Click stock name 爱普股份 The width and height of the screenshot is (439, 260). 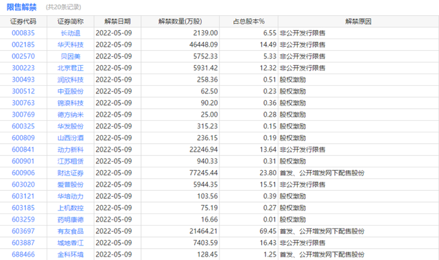[x=71, y=185]
